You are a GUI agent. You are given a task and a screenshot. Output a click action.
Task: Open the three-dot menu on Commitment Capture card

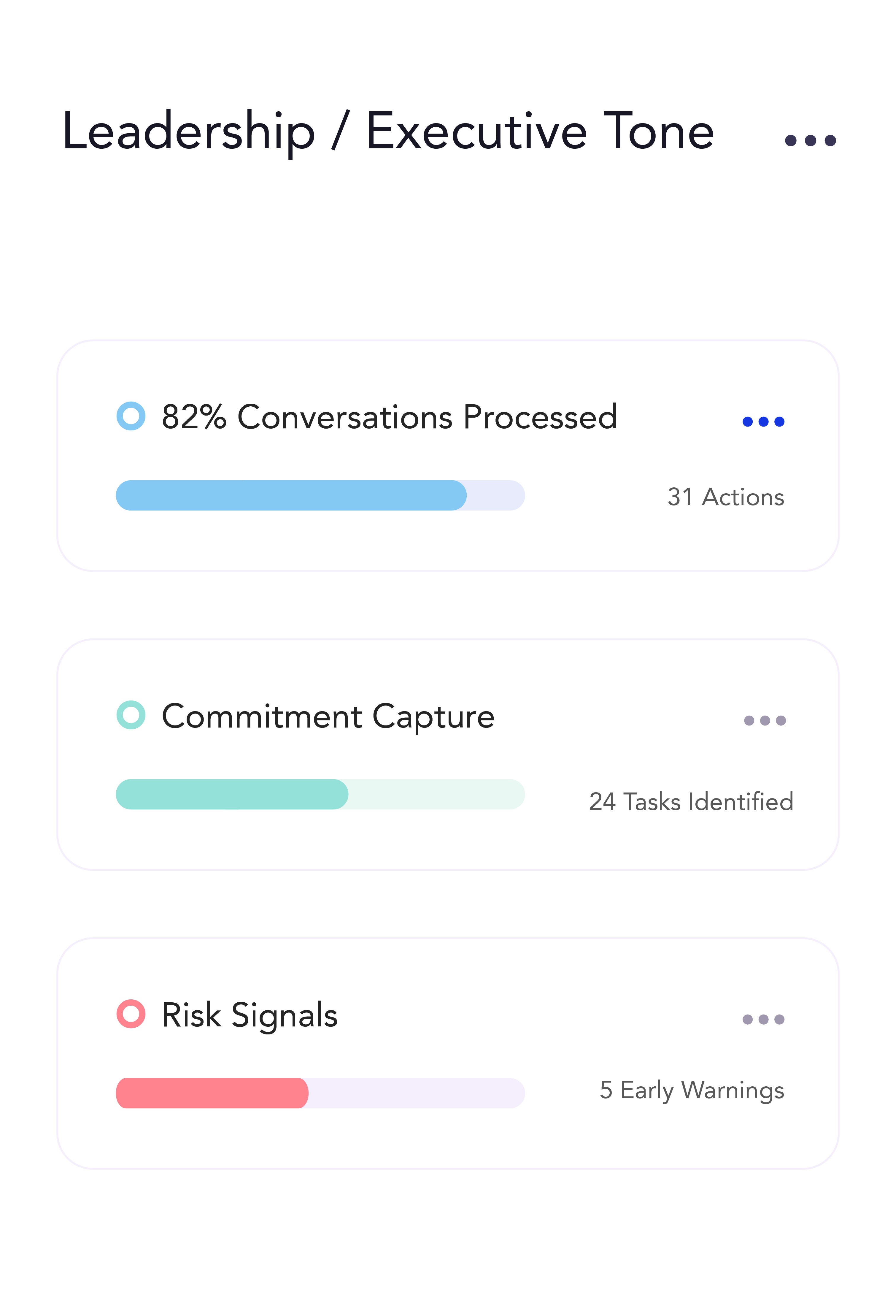(x=764, y=720)
